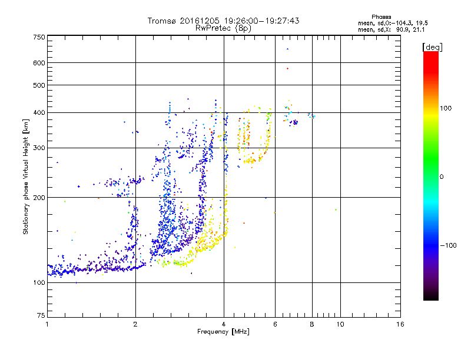Screen dimensions: 471x353
Task: Click the y-axis tick label '750'
Action: tap(39, 37)
